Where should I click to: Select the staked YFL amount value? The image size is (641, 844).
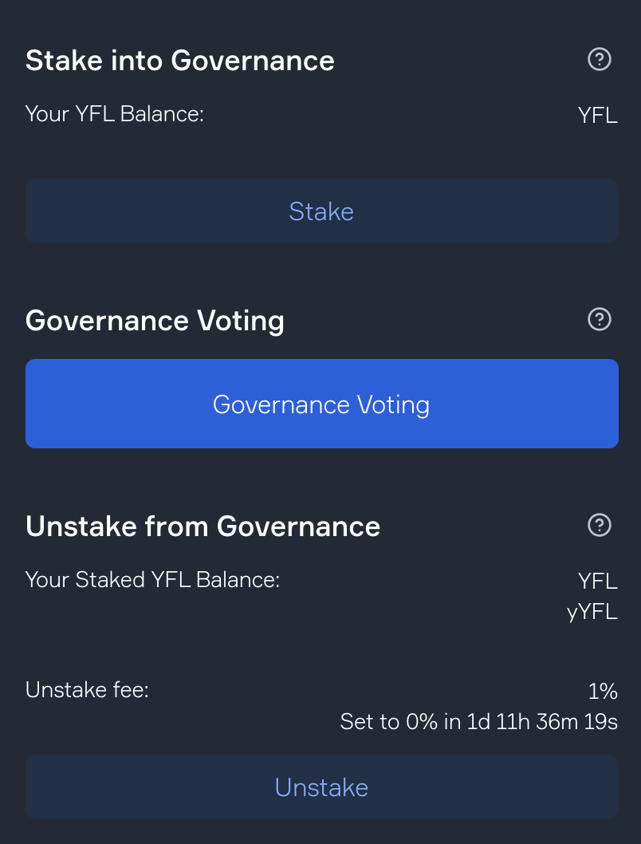(597, 581)
